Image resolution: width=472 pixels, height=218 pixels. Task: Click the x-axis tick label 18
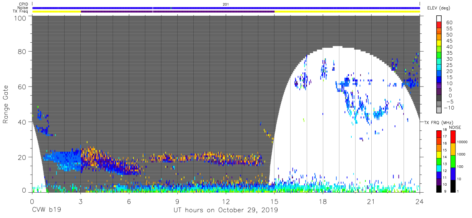point(323,201)
